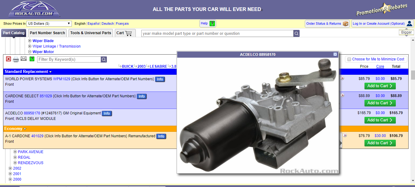This screenshot has height=187, width=415.
Task: Click the Wiper Motor category link
Action: 43,52
